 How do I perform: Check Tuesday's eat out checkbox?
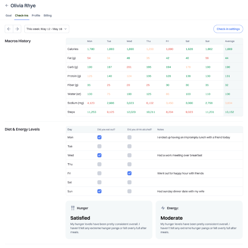click(x=99, y=146)
